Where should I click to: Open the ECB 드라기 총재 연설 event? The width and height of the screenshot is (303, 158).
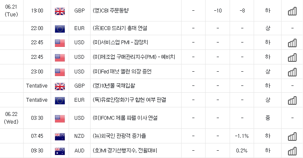(x=120, y=28)
